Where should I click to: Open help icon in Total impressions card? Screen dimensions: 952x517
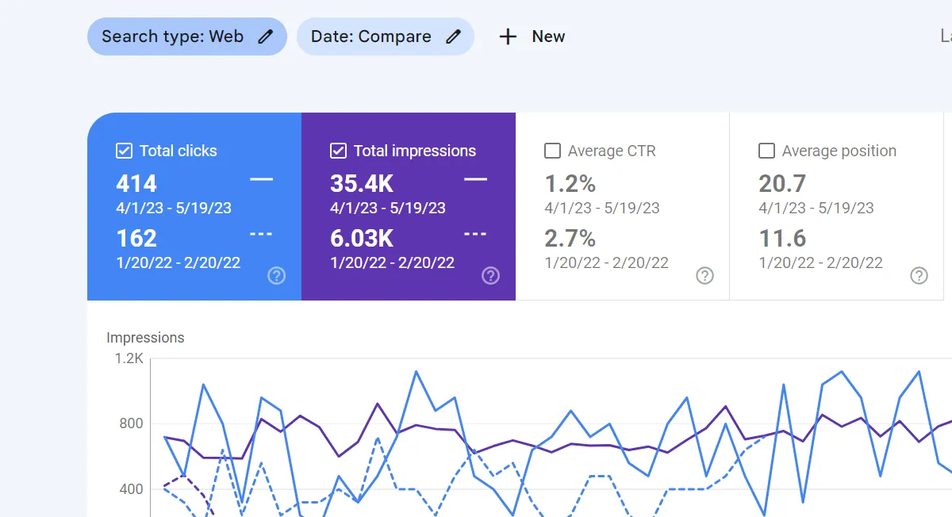coord(490,275)
